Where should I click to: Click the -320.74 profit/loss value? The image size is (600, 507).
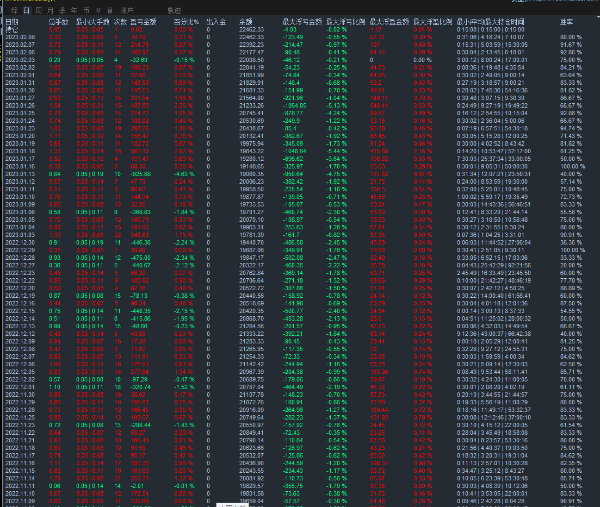140,387
